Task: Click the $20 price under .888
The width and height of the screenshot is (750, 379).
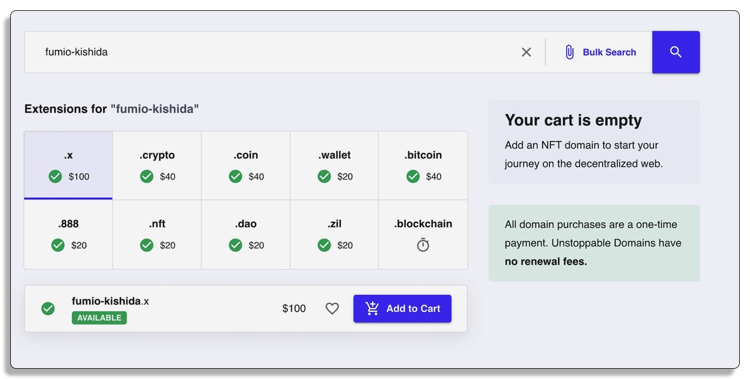Action: click(x=79, y=245)
